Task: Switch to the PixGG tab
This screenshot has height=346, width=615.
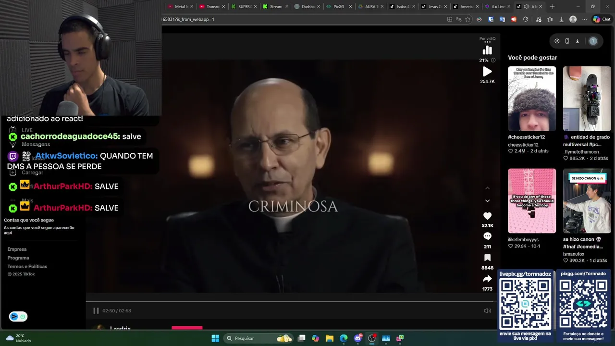Action: [x=339, y=7]
